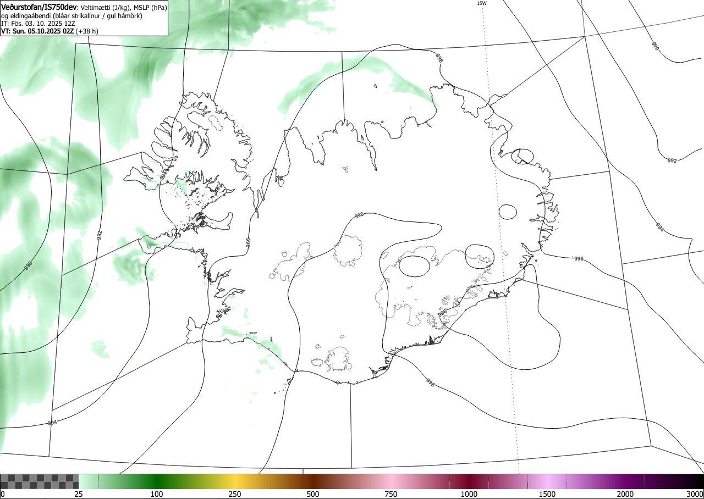Viewport: 704px width, 499px height.
Task: Click the '(+38 h)' forecast offset text
Action: [87, 31]
